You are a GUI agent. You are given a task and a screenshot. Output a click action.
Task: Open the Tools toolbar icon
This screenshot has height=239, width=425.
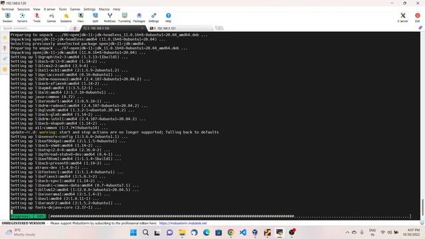tap(37, 18)
